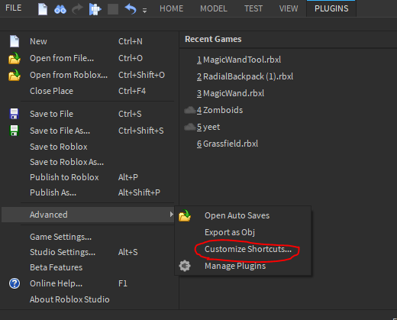Viewport: 397px width, 320px height.
Task: Click the greyed Redo arrow icon
Action: coord(77,9)
